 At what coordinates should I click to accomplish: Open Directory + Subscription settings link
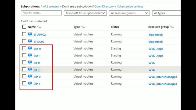click(x=119, y=6)
